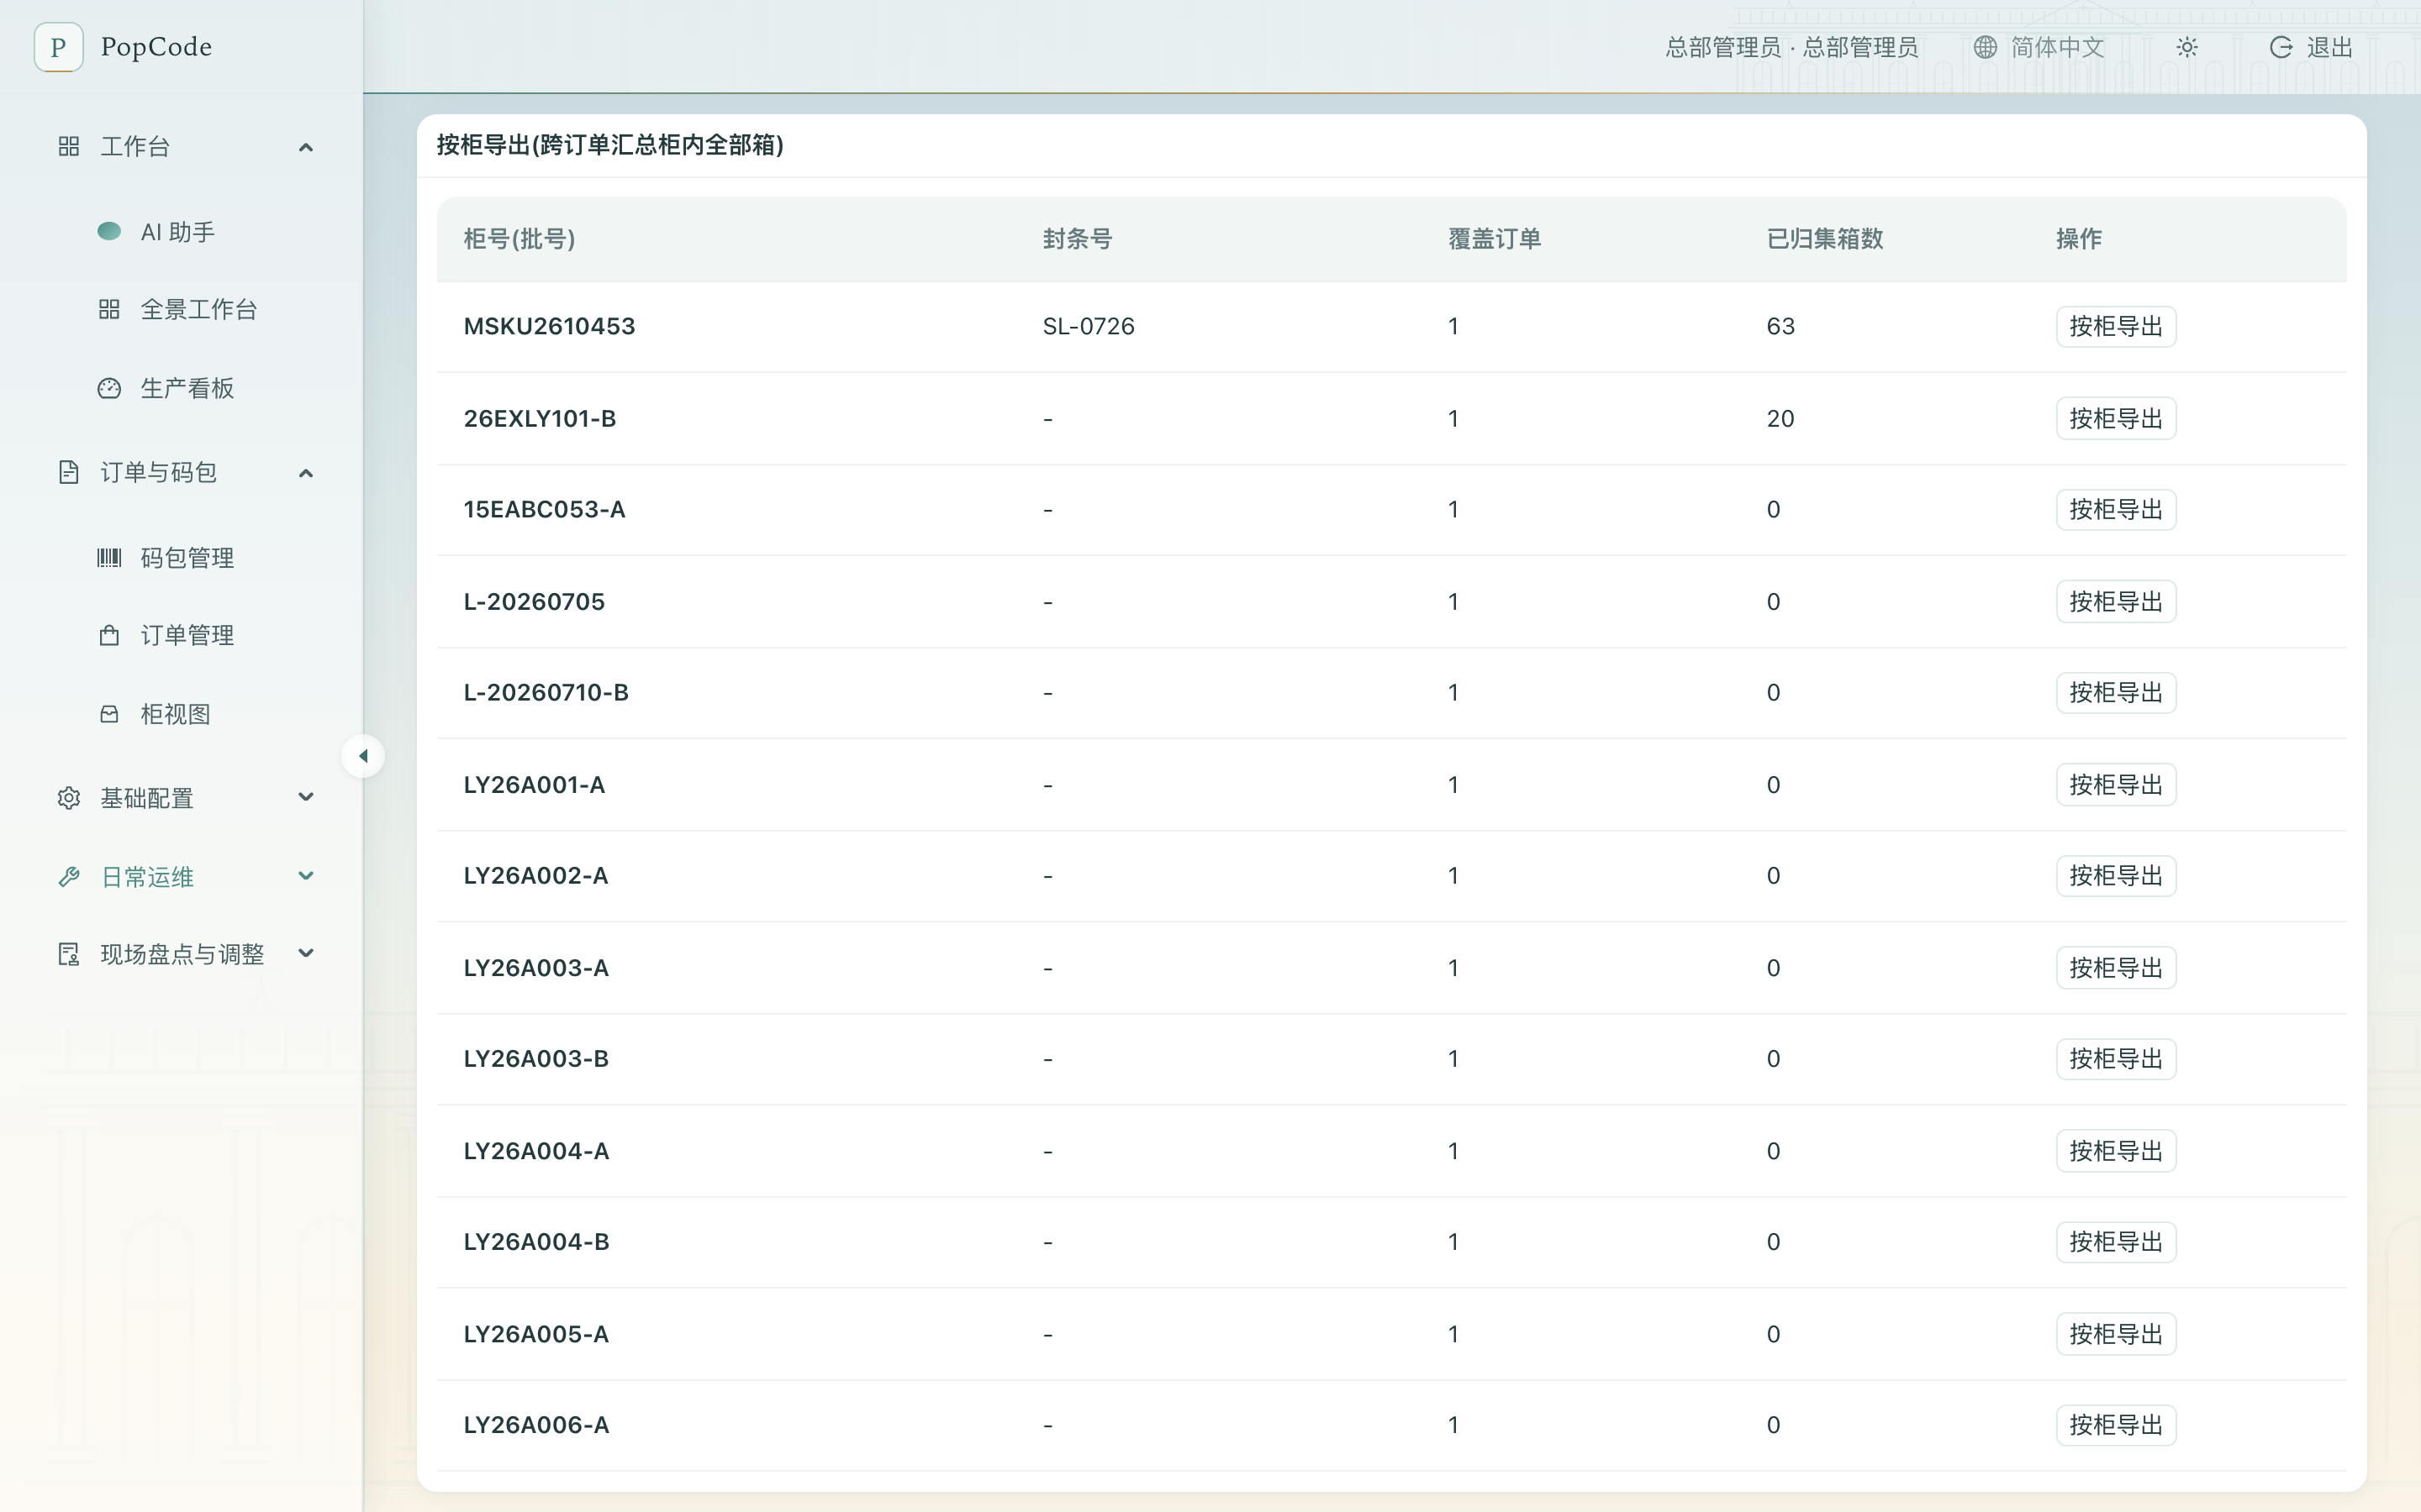Select the 15EABC053-A batch cell
Image resolution: width=2421 pixels, height=1512 pixels.
click(x=544, y=510)
